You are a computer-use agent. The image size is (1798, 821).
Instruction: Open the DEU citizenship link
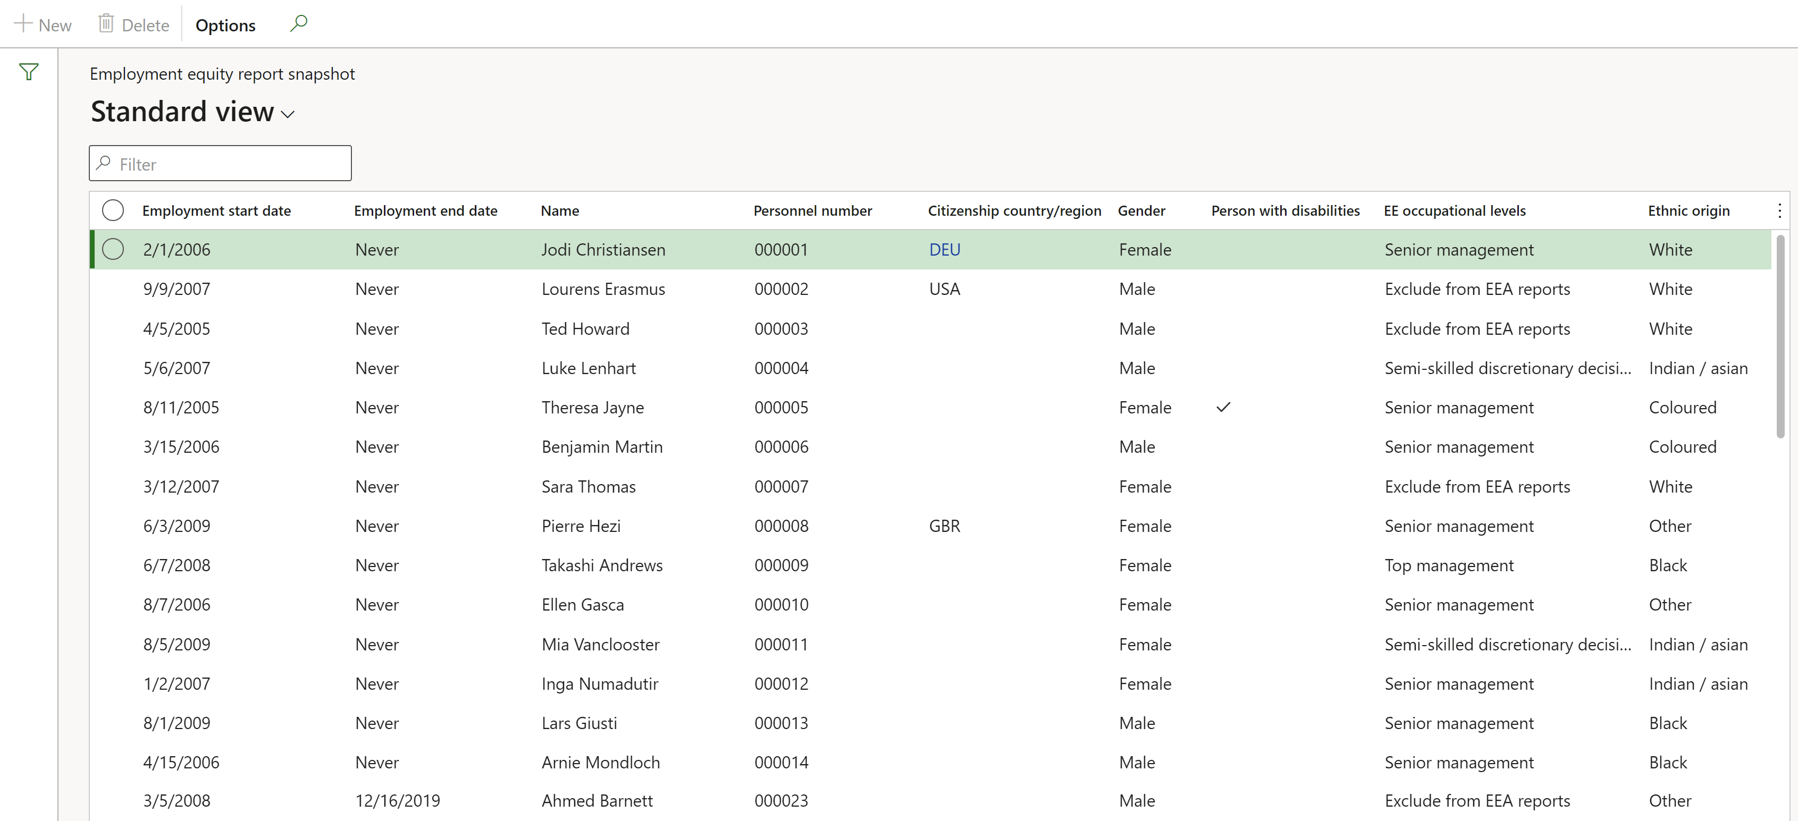coord(944,250)
